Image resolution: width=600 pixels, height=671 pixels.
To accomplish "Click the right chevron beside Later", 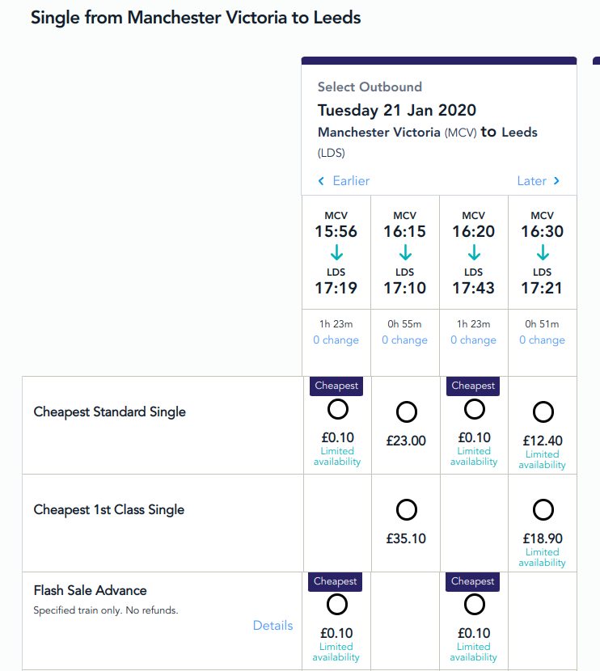I will (x=556, y=181).
